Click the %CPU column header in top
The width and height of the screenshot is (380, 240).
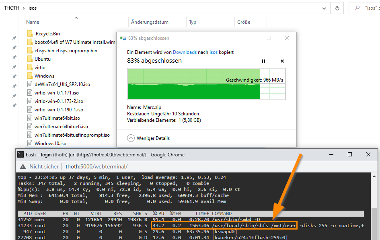[158, 213]
